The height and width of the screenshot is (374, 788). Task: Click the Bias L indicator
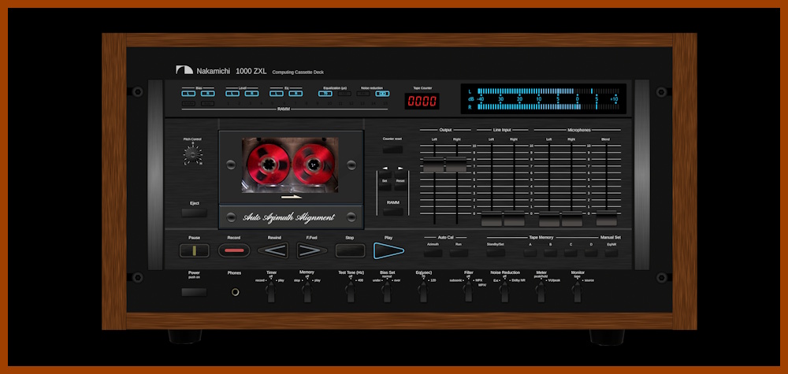[188, 94]
